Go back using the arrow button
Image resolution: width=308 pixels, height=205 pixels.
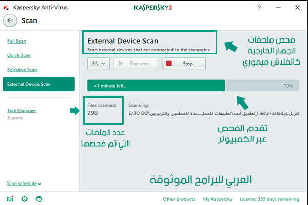click(10, 20)
